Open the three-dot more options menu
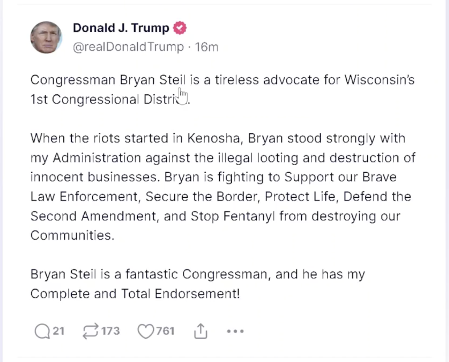This screenshot has height=362, width=449. click(235, 331)
